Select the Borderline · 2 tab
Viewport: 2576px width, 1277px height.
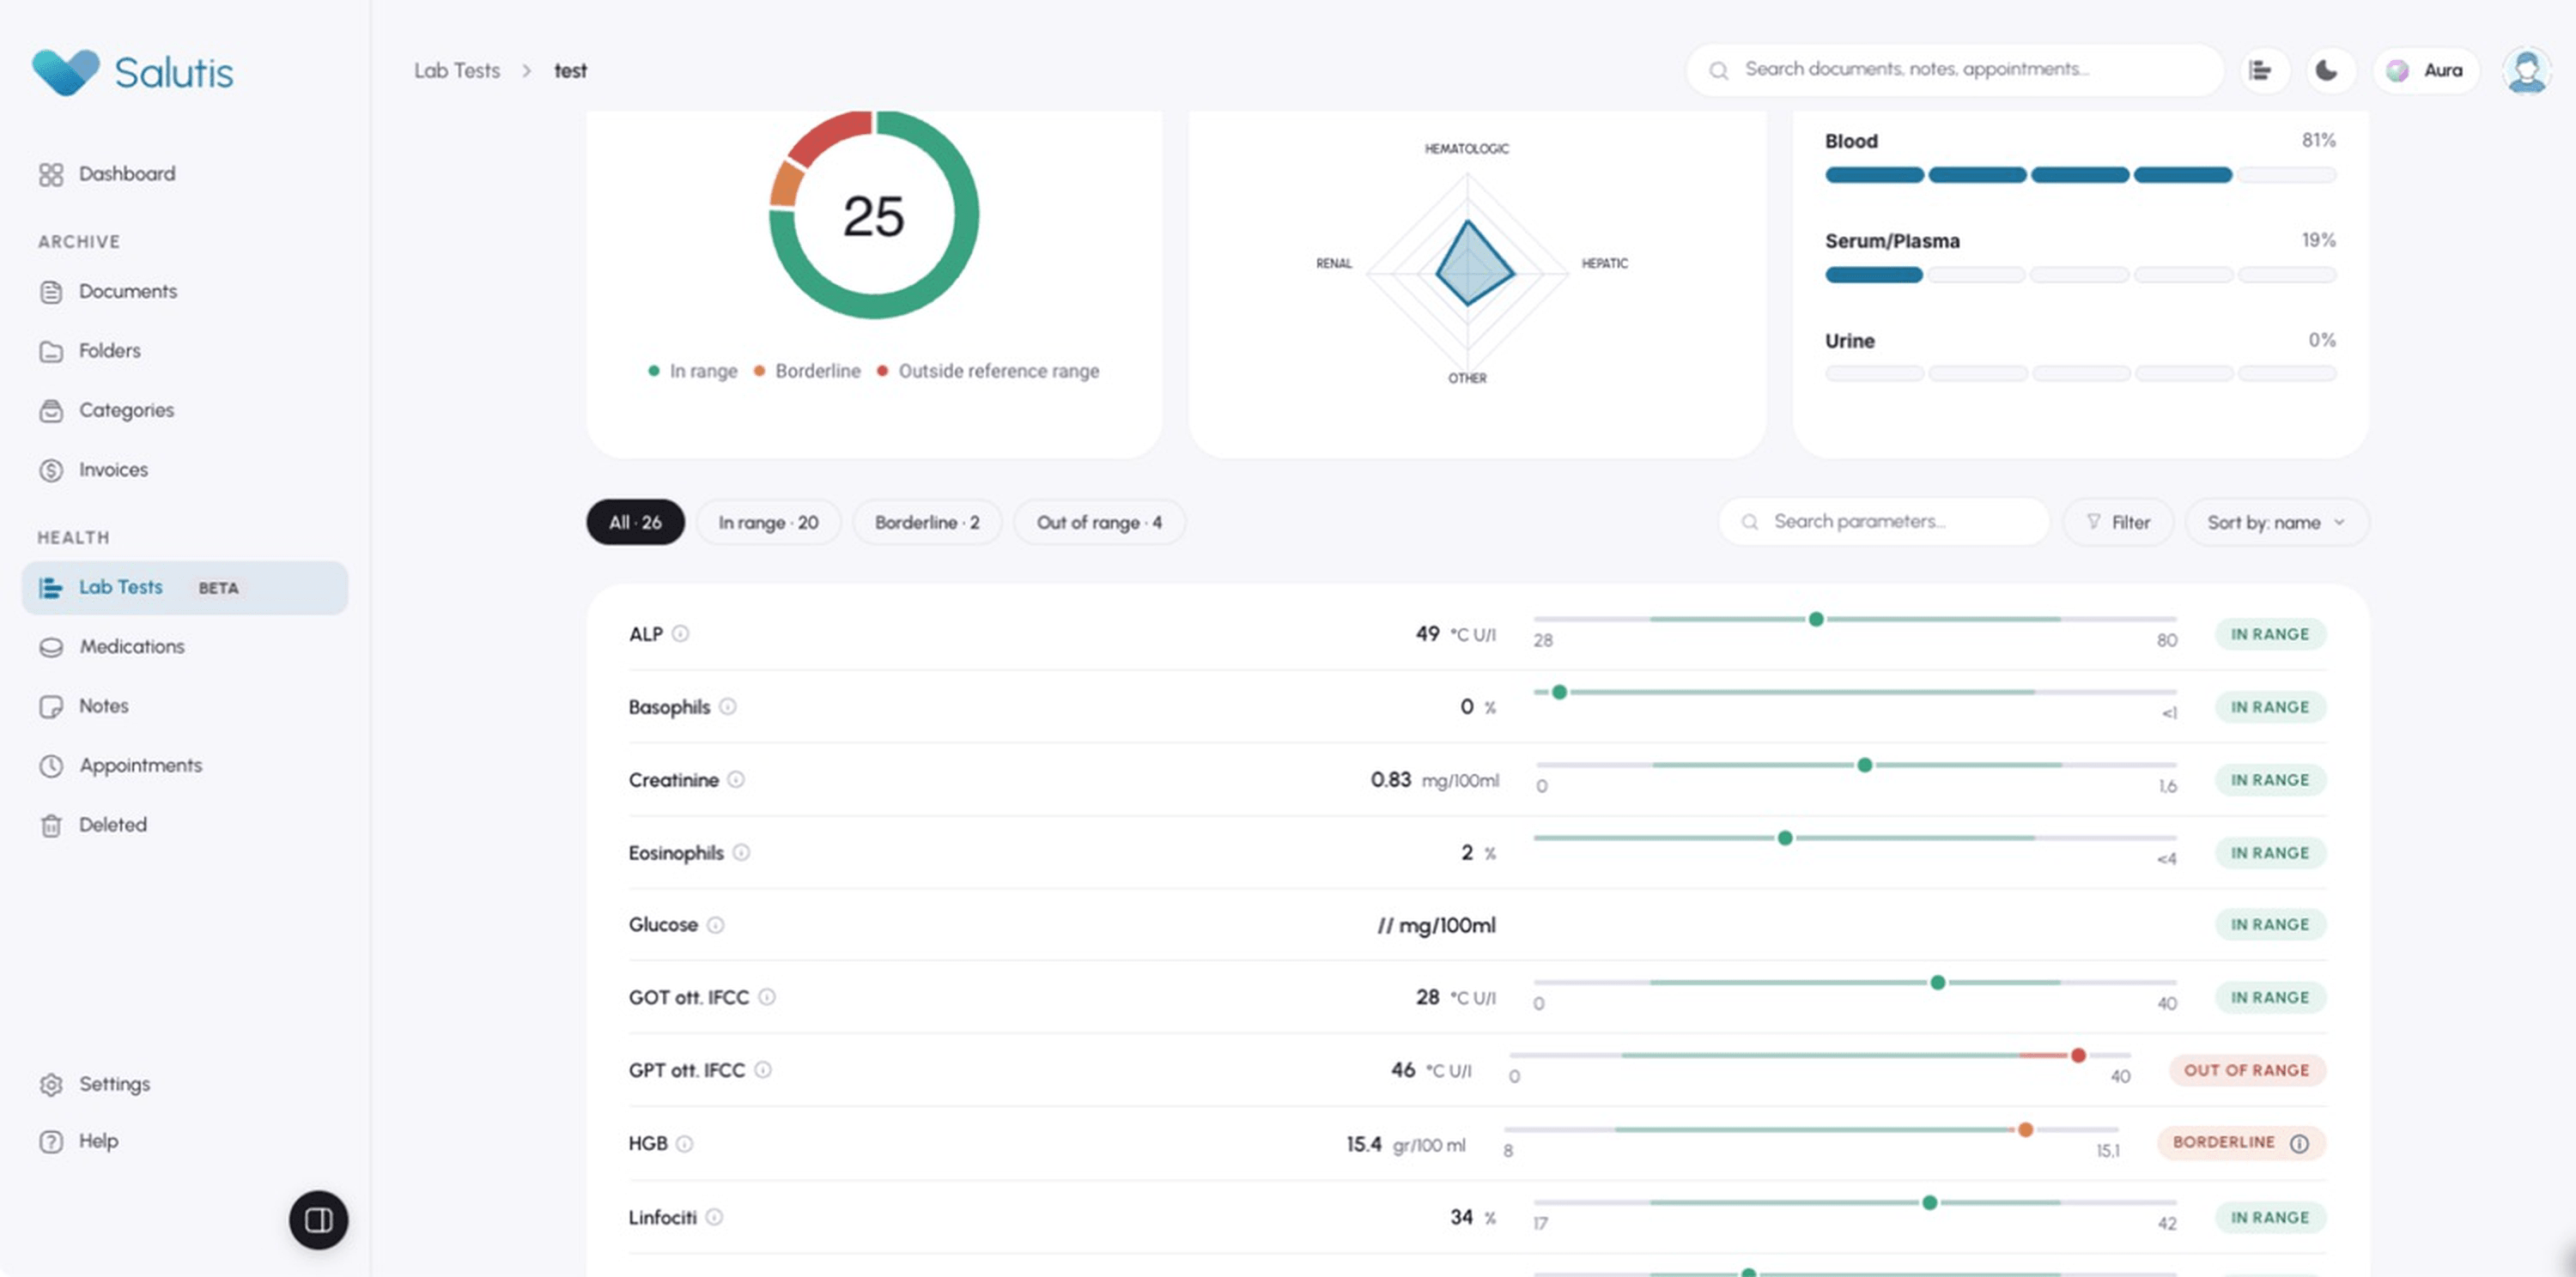tap(927, 523)
